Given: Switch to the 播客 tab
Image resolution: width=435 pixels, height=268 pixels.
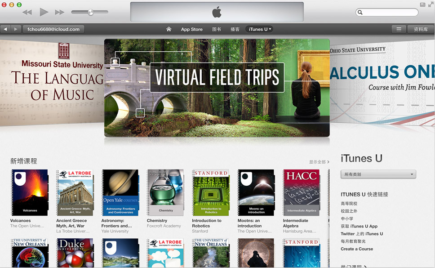Looking at the screenshot, I should (x=235, y=29).
